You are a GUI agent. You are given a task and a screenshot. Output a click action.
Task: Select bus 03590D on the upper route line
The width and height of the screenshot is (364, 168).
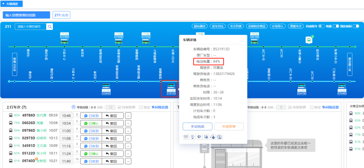(64, 39)
